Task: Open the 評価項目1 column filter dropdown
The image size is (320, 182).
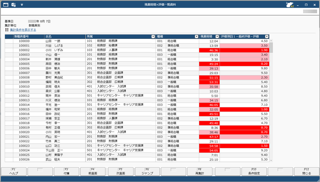Action: click(267, 36)
